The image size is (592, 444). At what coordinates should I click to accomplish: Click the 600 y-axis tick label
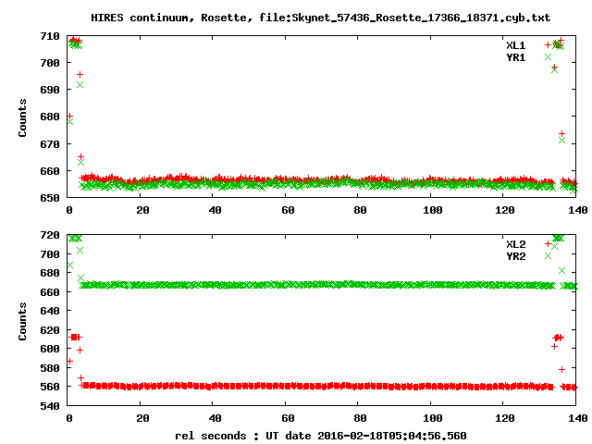[50, 349]
